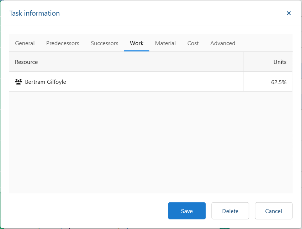Click the Units column header
Image resolution: width=302 pixels, height=229 pixels.
268,62
